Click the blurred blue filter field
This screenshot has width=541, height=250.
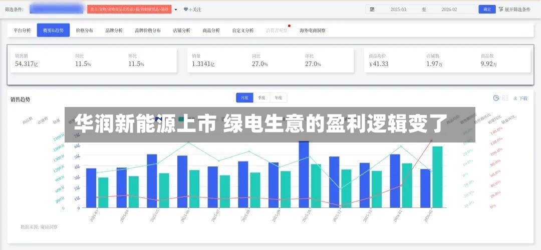[x=56, y=9]
